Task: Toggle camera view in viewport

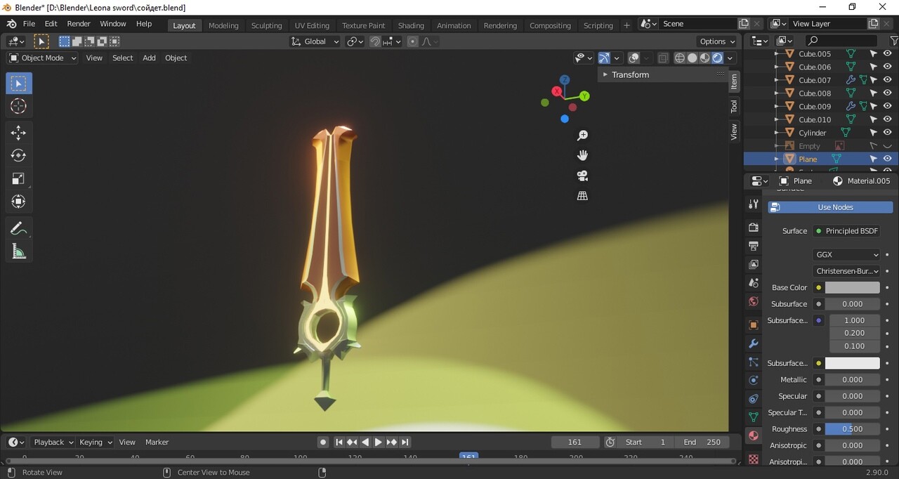Action: tap(582, 176)
